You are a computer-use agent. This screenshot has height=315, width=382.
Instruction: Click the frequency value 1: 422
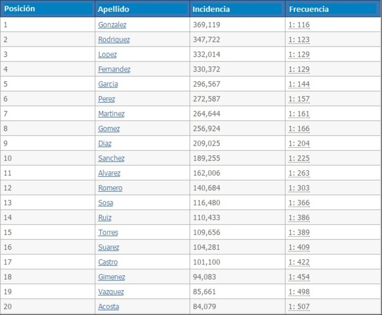299,262
